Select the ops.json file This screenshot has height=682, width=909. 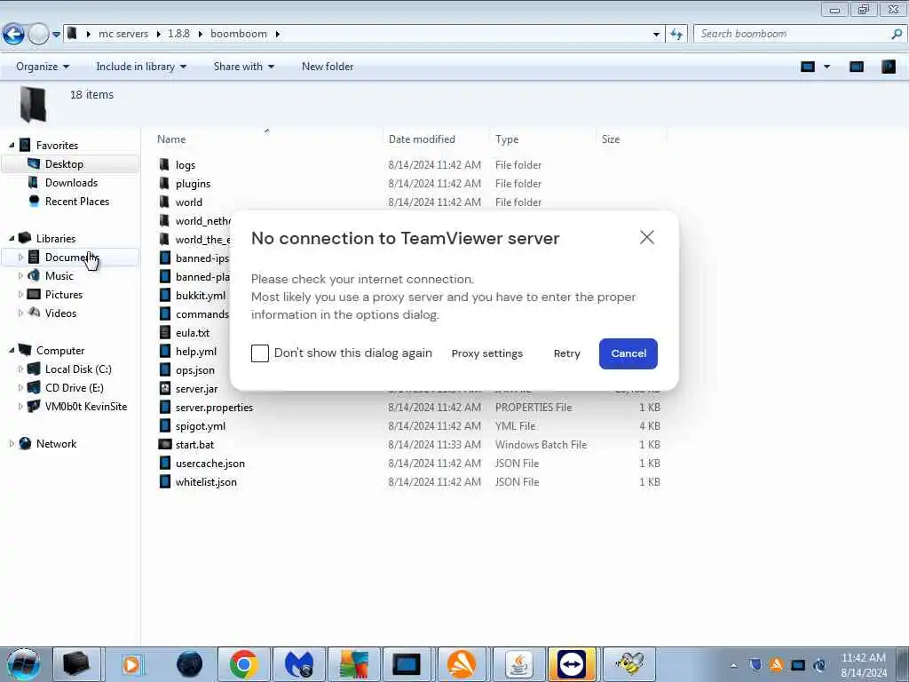point(195,370)
